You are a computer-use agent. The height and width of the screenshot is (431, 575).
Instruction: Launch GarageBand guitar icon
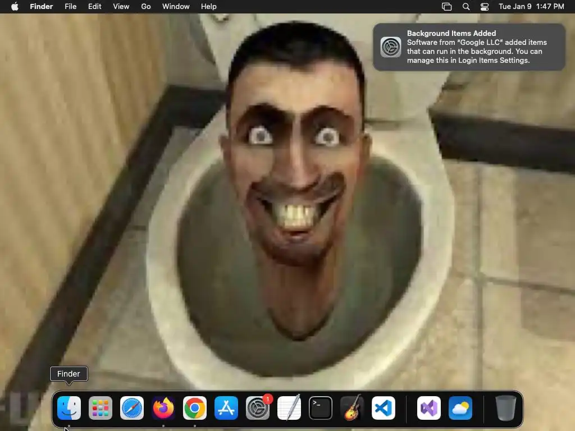click(352, 408)
